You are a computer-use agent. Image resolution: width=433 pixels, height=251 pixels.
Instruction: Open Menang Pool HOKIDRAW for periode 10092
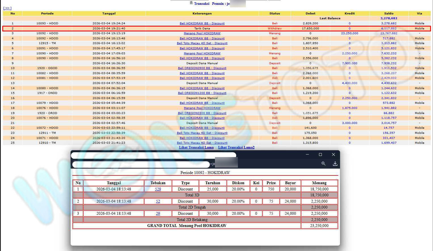(x=202, y=33)
